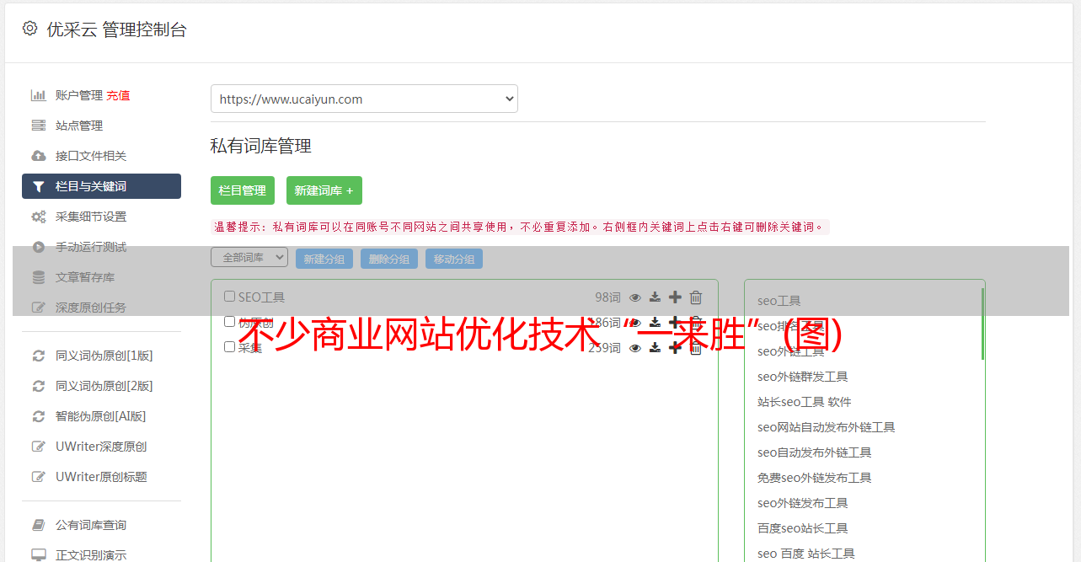Click the keyword seo自动发布外链工具
Viewport: 1081px width, 562px height.
point(815,452)
